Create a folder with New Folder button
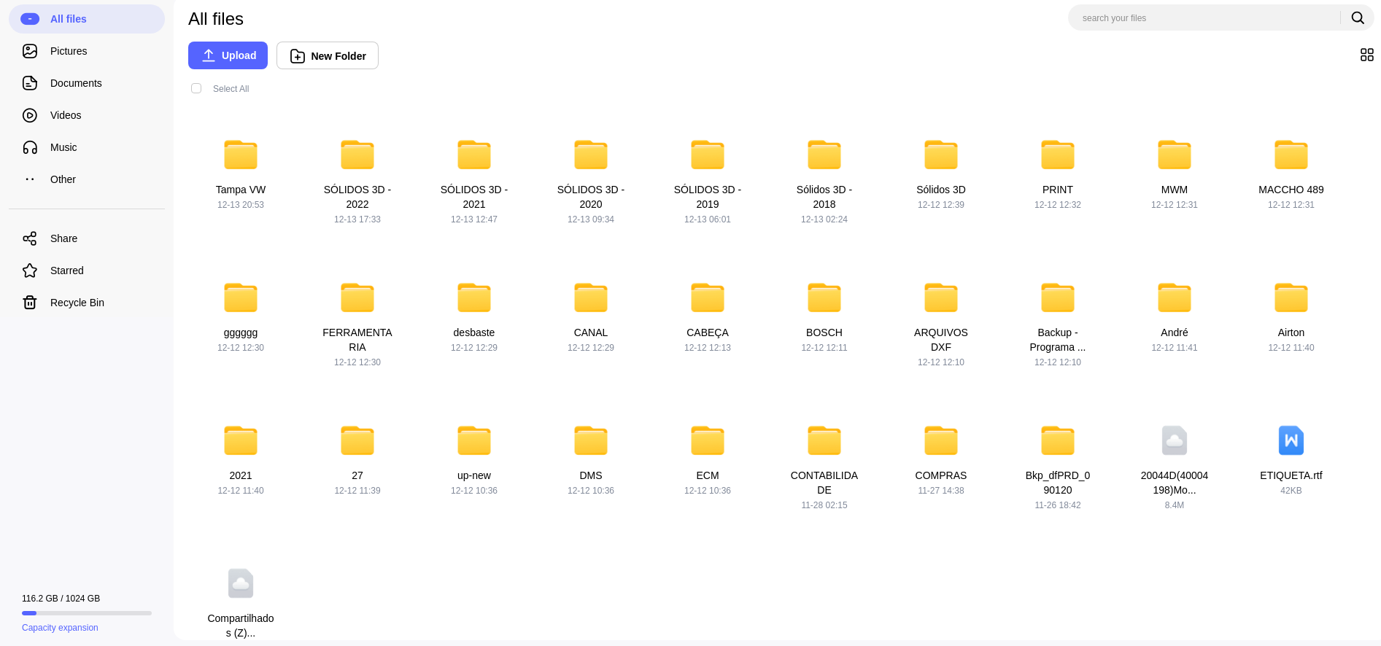Screen dimensions: 1381x646 pos(328,55)
